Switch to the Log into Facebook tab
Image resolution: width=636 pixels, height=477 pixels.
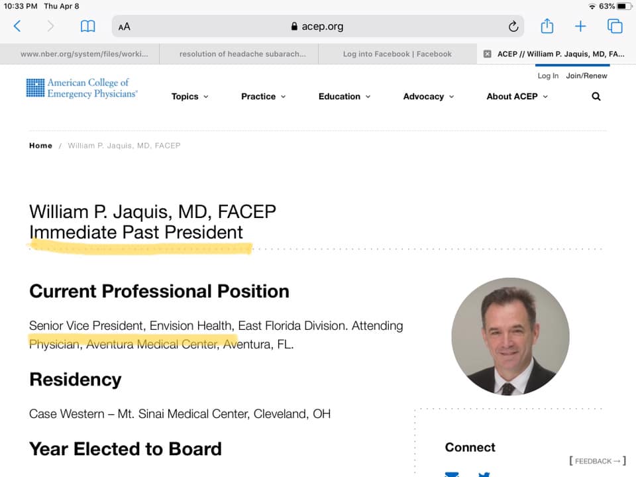(x=397, y=54)
